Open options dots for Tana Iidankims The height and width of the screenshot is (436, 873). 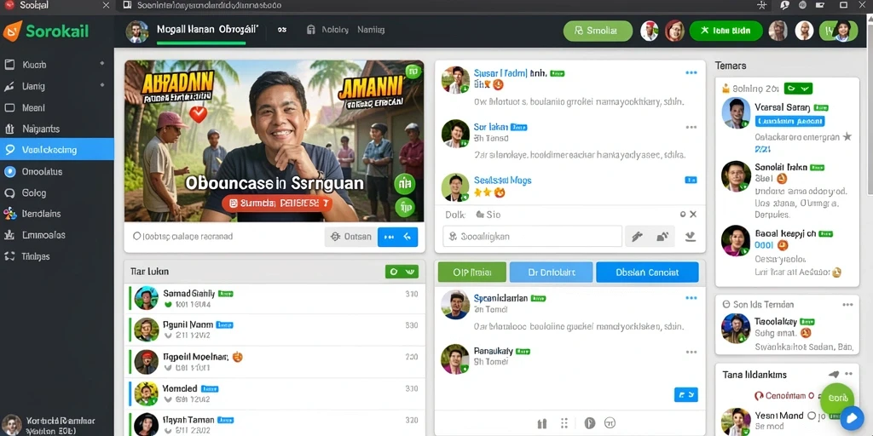(849, 375)
